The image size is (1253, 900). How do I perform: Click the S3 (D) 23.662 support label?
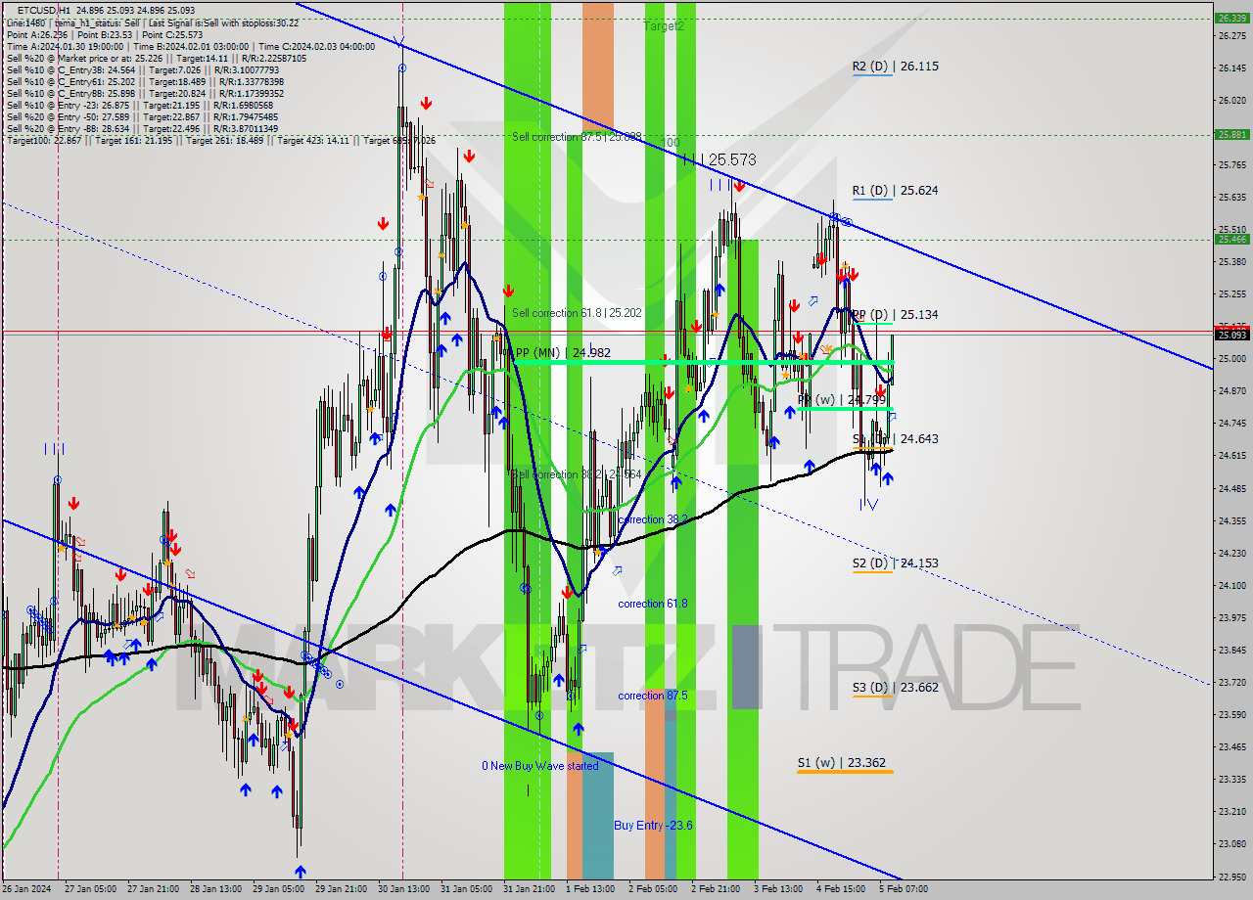(x=895, y=688)
